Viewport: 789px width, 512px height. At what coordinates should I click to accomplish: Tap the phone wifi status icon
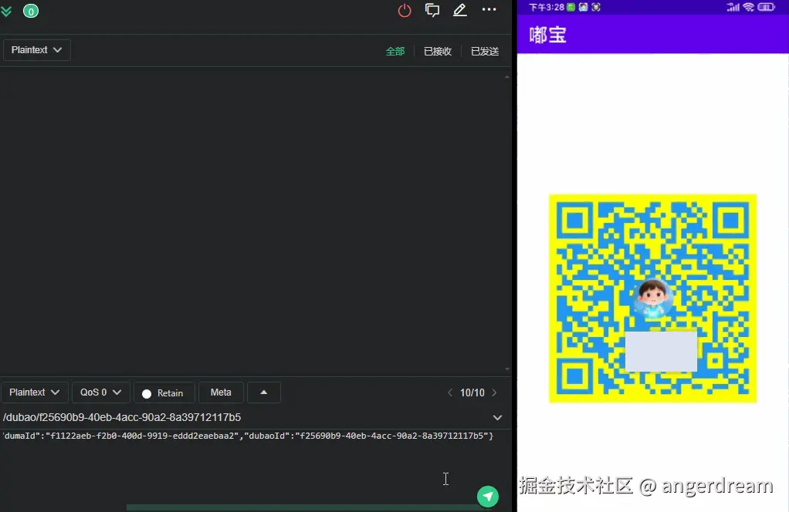click(748, 7)
